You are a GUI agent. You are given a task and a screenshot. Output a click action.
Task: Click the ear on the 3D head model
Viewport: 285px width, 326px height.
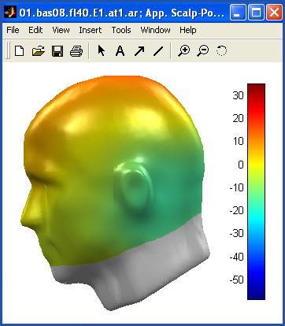[x=134, y=187]
